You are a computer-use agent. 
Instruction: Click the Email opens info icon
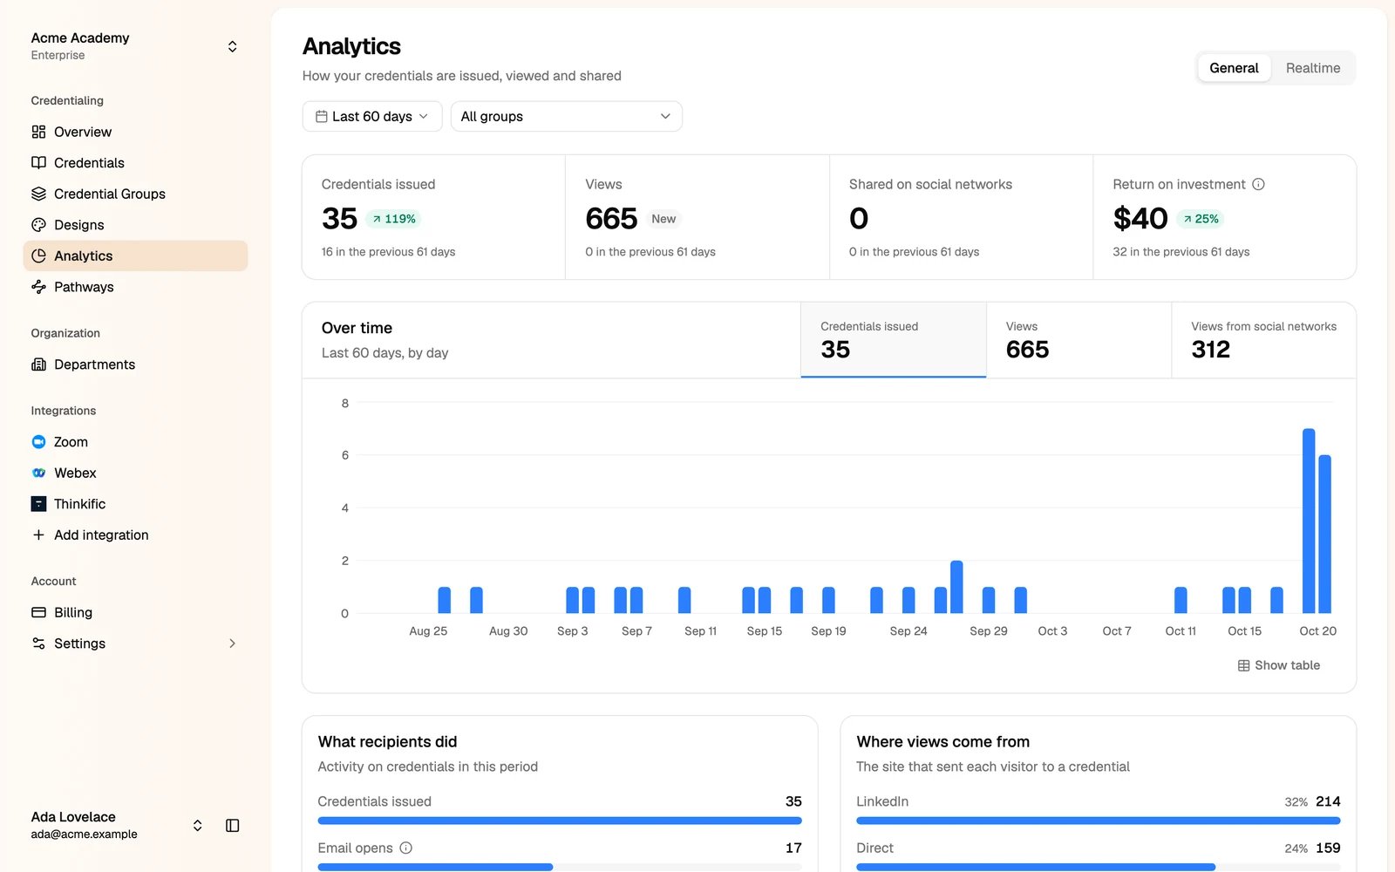click(x=405, y=848)
